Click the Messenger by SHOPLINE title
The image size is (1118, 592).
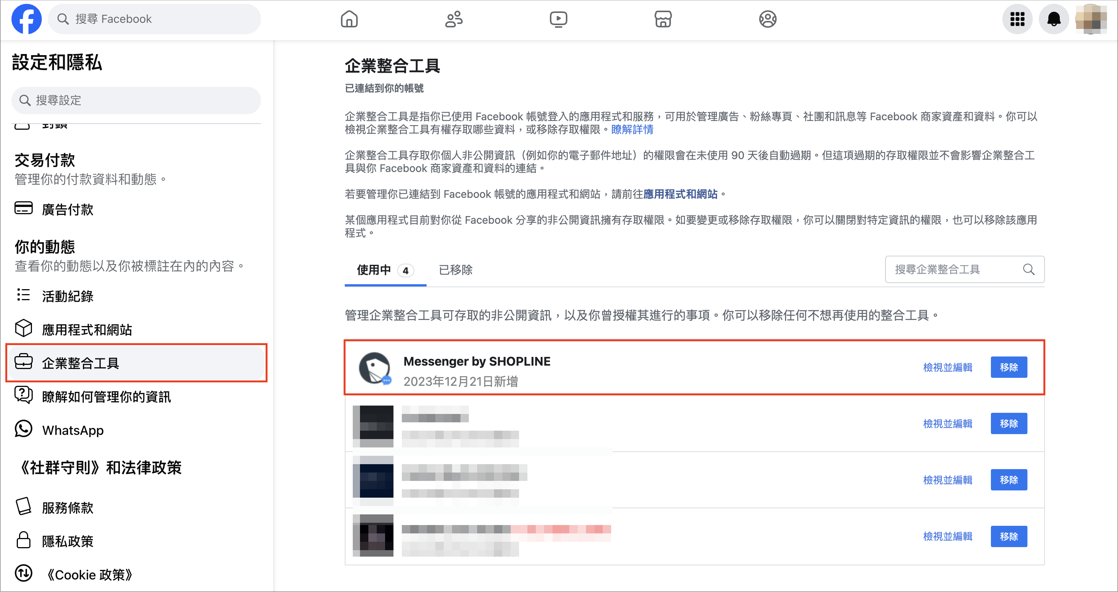[x=476, y=361]
